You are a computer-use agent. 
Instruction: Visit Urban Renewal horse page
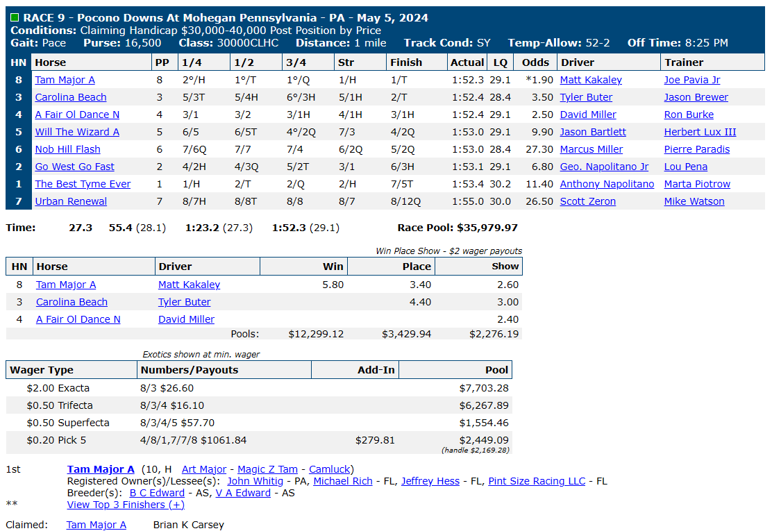71,201
